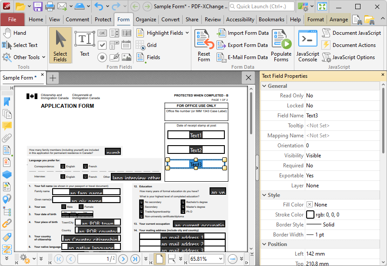Click Reset Form
This screenshot has width=387, height=266.
(204, 45)
